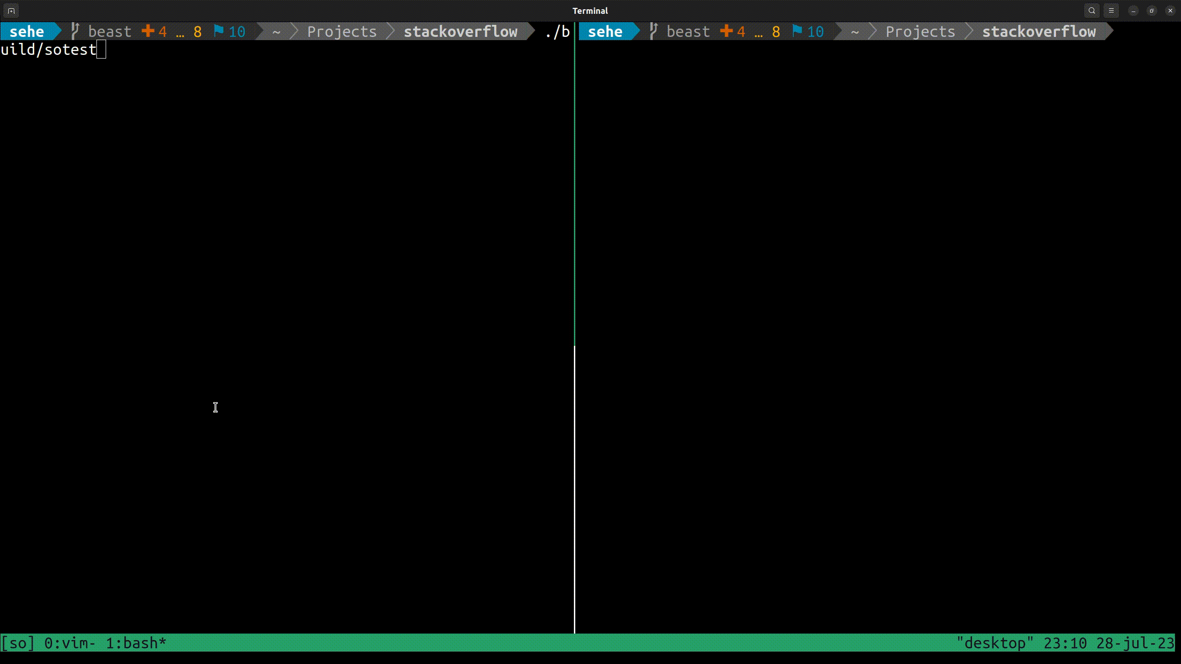Click the tilde home segment in the left prompt
This screenshot has height=664, width=1181.
tap(275, 32)
